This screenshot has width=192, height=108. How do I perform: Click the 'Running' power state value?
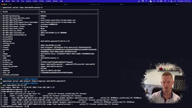(44, 26)
